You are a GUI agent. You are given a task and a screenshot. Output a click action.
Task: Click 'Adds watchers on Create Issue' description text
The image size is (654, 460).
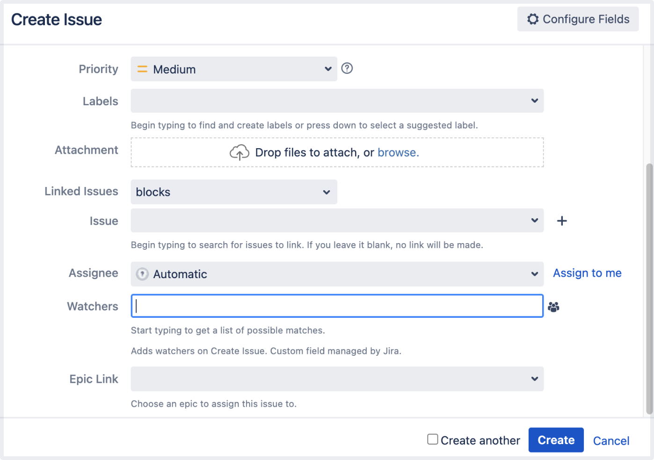pyautogui.click(x=266, y=351)
